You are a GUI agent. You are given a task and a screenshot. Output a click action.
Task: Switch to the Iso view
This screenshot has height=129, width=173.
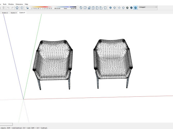pyautogui.click(x=81, y=8)
